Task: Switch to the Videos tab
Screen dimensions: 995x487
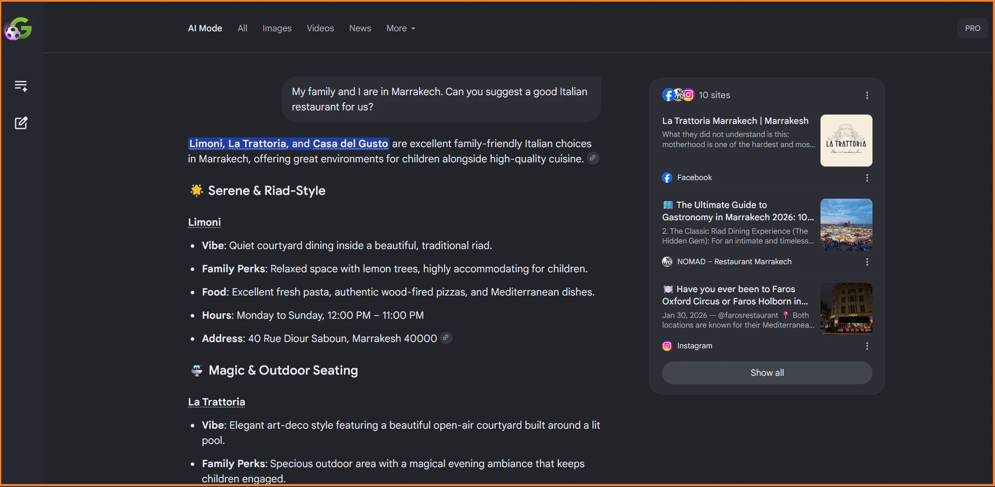Action: 320,28
